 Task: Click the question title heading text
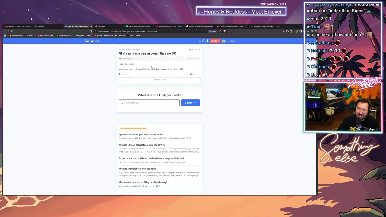pyautogui.click(x=147, y=53)
